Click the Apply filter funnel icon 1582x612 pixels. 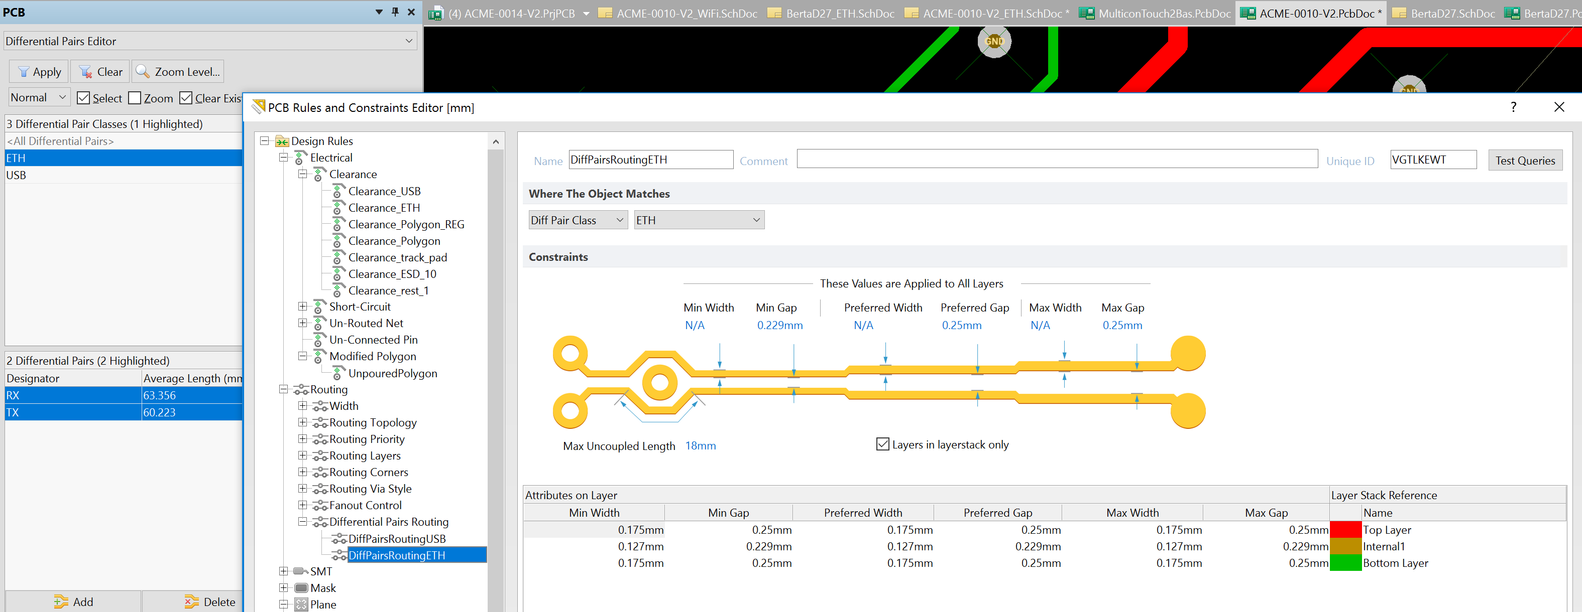click(x=24, y=72)
